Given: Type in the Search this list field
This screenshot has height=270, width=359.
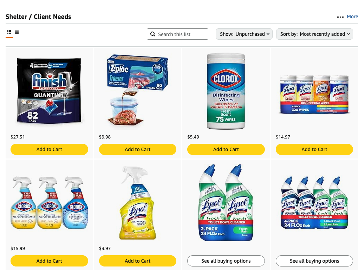Looking at the screenshot, I should pos(181,34).
